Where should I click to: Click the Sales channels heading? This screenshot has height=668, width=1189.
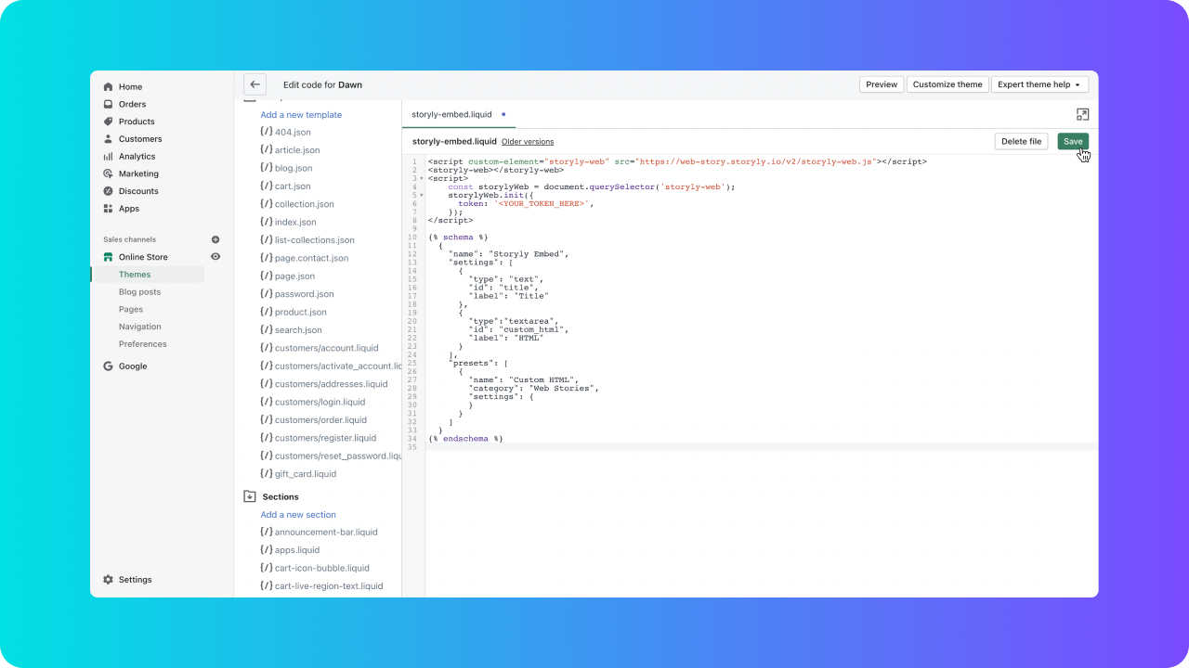coord(130,239)
